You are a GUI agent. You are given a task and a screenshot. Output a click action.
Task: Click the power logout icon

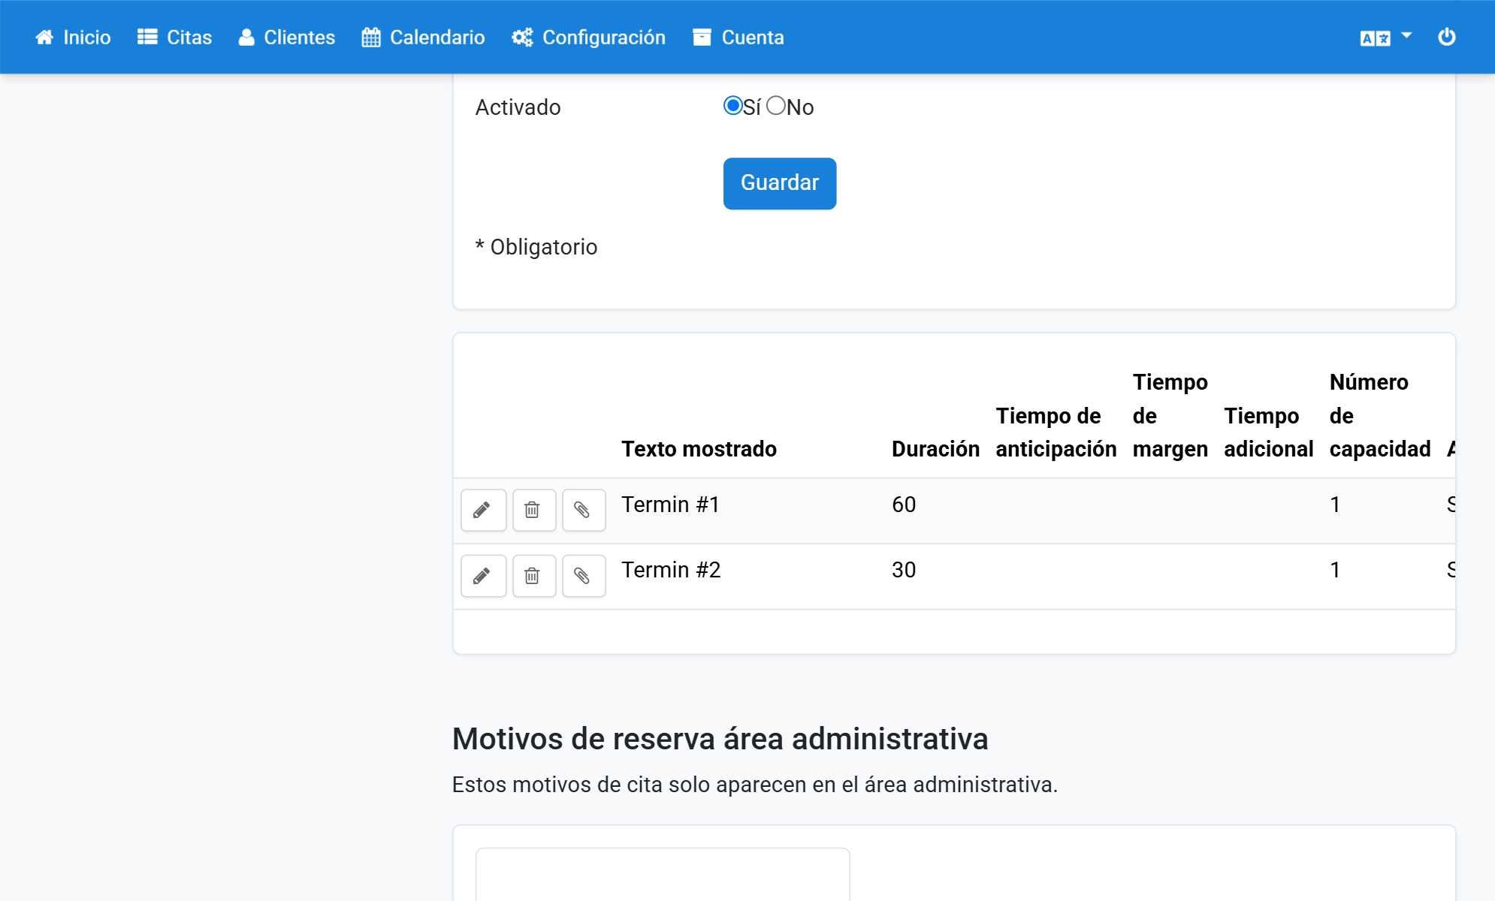point(1446,37)
